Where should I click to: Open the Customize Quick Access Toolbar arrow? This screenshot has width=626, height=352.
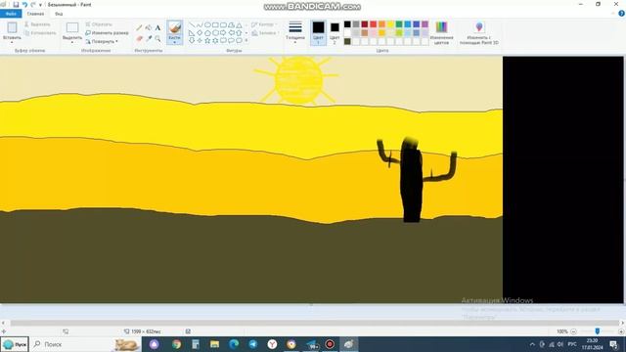coord(40,5)
